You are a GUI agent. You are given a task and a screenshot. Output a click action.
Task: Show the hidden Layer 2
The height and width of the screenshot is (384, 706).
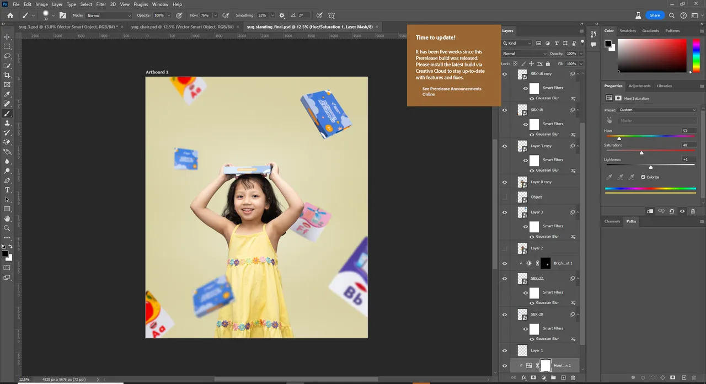(504, 248)
